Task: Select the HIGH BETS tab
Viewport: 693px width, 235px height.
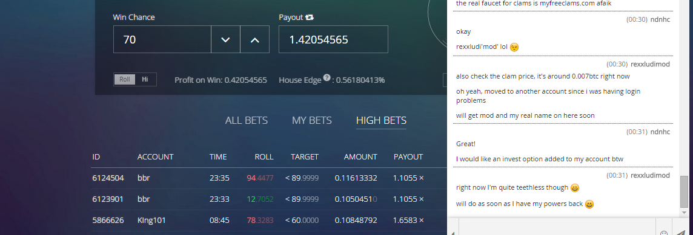Action: 381,120
